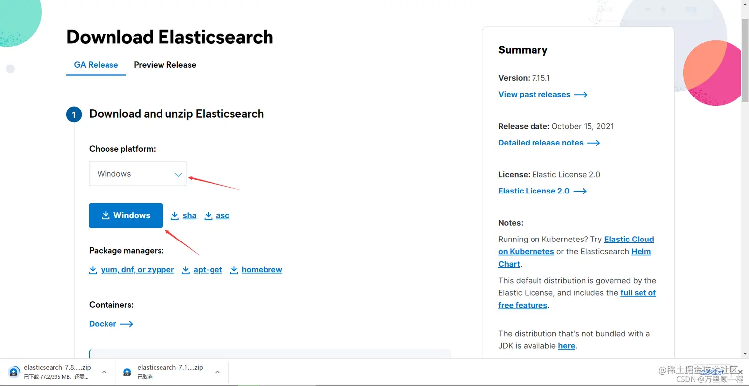Click the download icon beside sha
This screenshot has height=386, width=749.
pos(174,216)
